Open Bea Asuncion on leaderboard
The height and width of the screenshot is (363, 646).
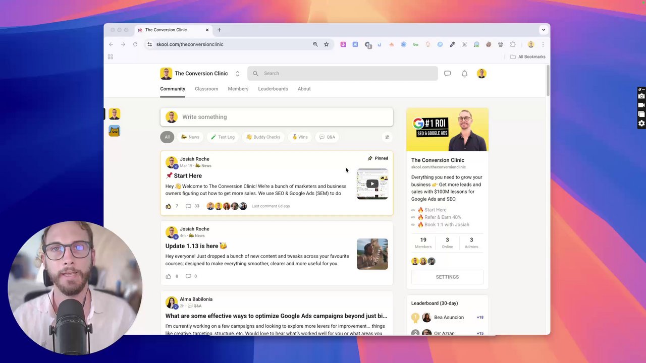pyautogui.click(x=449, y=318)
